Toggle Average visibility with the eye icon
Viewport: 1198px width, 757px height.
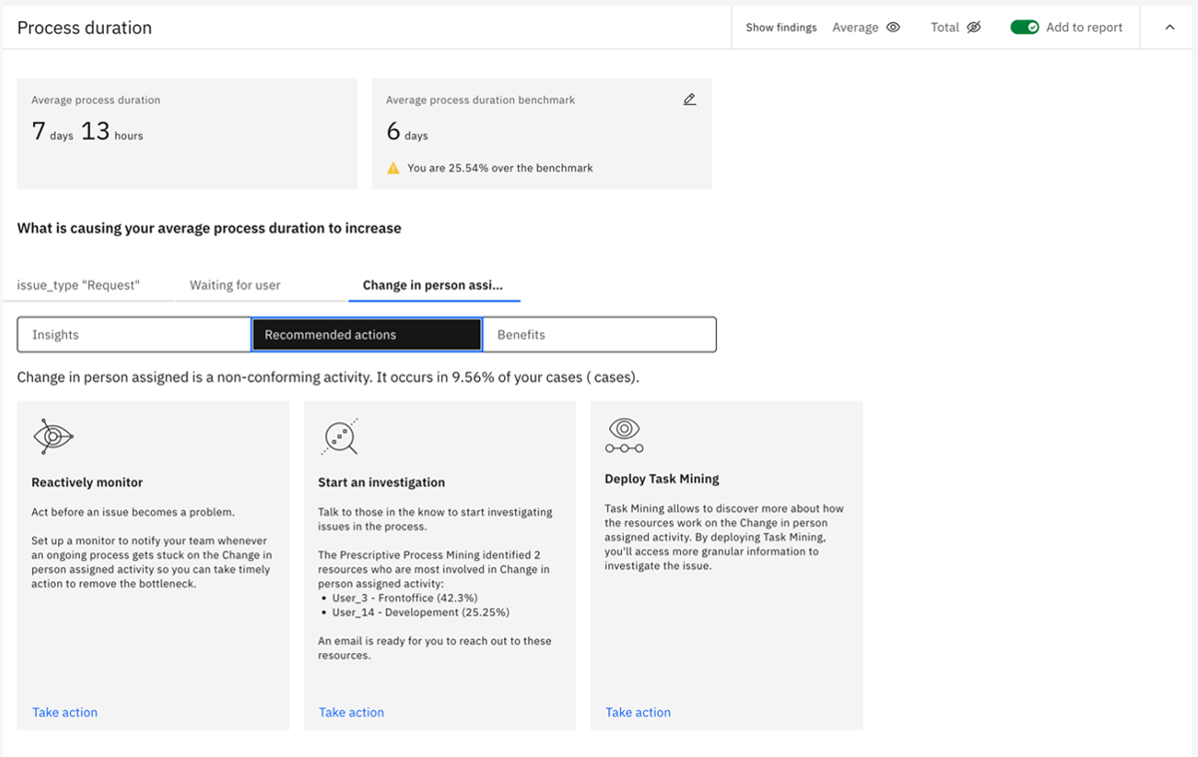tap(894, 27)
